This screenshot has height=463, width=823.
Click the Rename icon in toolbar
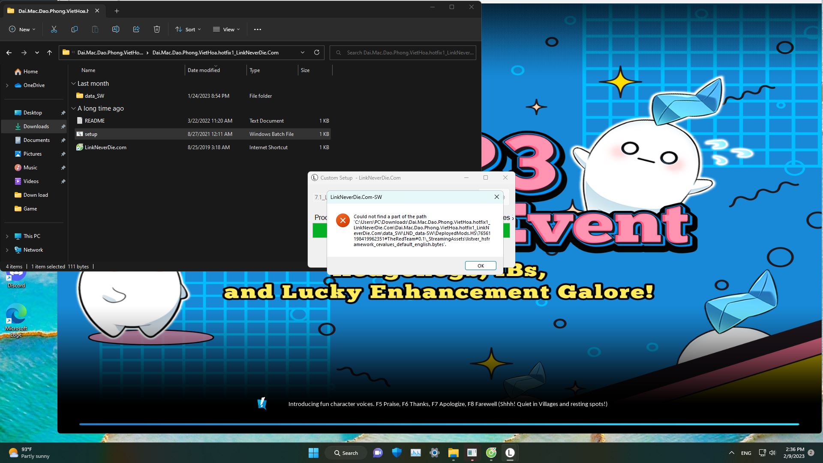(x=116, y=29)
